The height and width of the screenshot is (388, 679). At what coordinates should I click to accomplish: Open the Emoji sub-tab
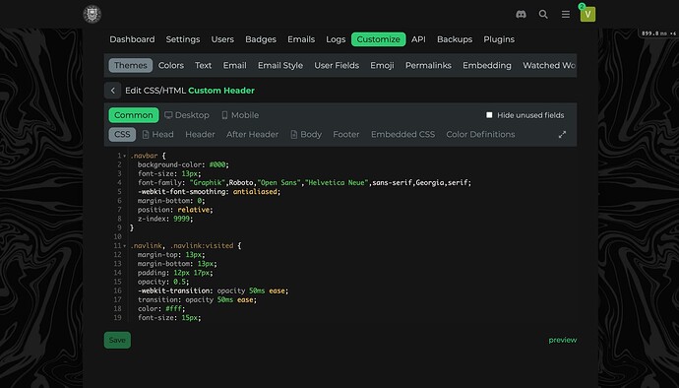[x=382, y=65]
